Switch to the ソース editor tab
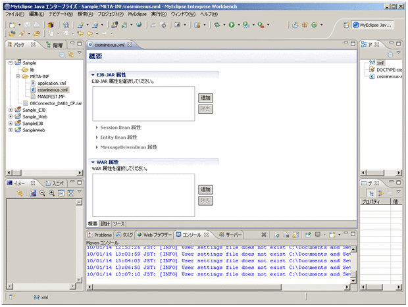The width and height of the screenshot is (408, 307). click(x=119, y=224)
